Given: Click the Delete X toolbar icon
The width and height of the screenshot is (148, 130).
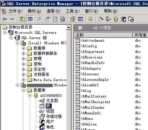Looking at the screenshot, I should click(x=40, y=19).
